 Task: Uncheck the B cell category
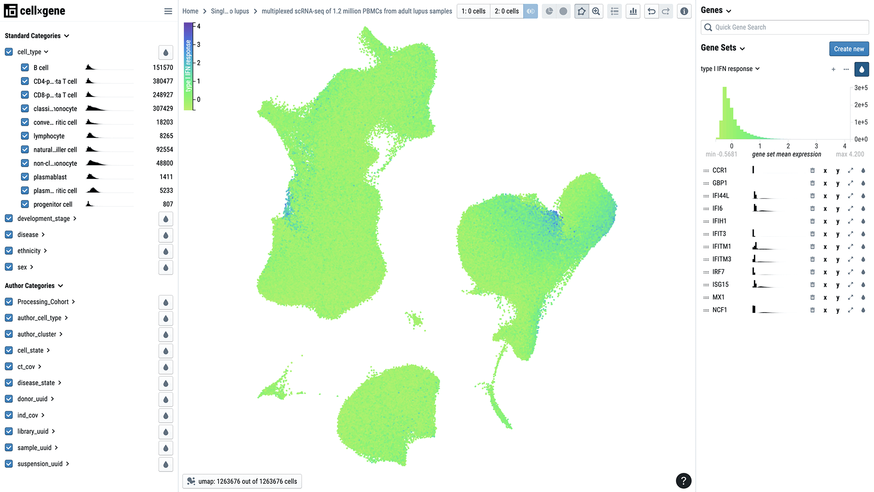pos(25,67)
